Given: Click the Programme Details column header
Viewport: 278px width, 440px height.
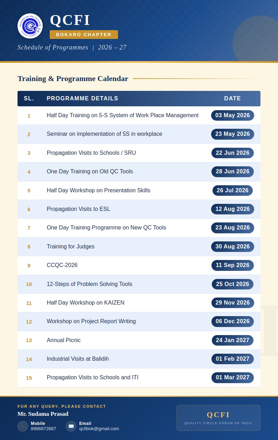Looking at the screenshot, I should pyautogui.click(x=82, y=99).
